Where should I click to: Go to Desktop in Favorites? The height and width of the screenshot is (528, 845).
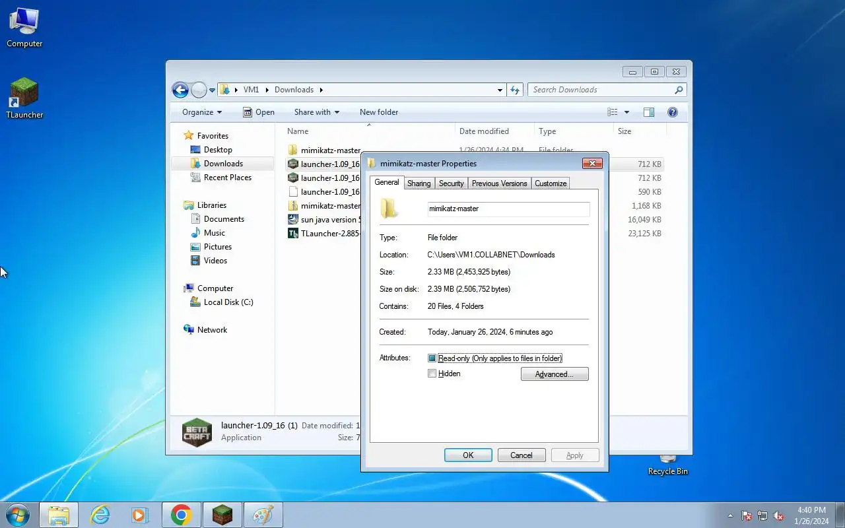point(218,150)
